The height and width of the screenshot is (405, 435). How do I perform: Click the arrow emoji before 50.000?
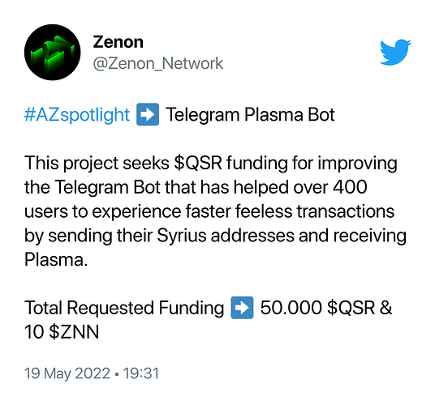242,308
